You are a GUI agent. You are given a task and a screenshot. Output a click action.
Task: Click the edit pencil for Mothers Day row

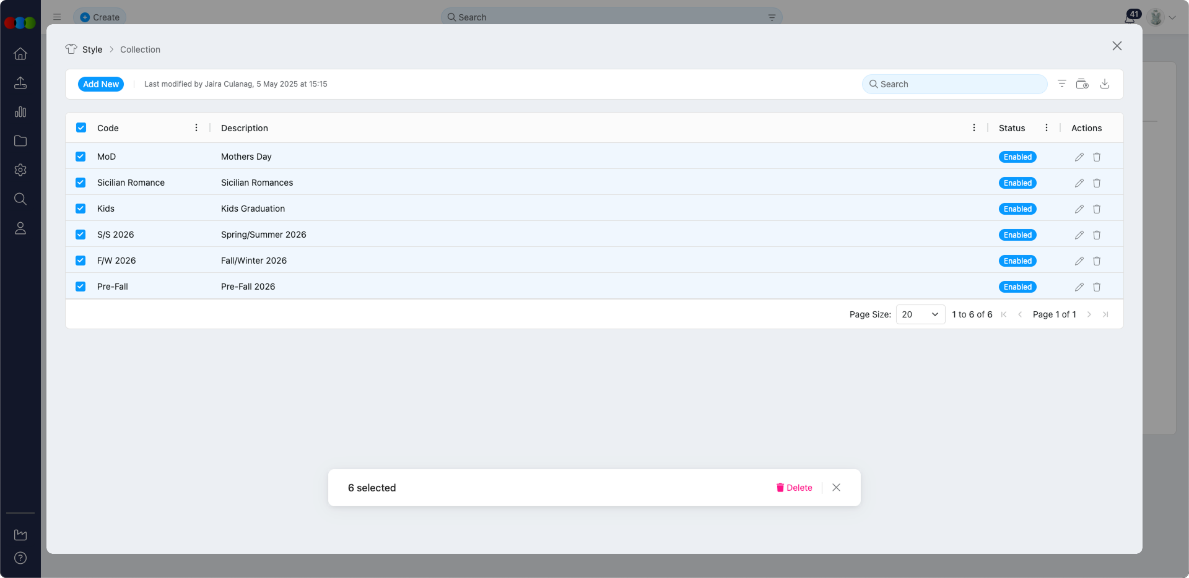pyautogui.click(x=1079, y=157)
